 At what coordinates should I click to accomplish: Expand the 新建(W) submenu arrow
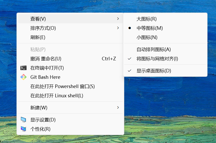pyautogui.click(x=118, y=108)
